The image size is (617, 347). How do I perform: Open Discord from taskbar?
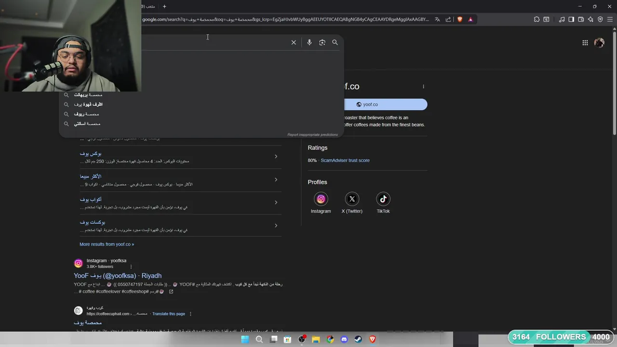[x=344, y=339]
